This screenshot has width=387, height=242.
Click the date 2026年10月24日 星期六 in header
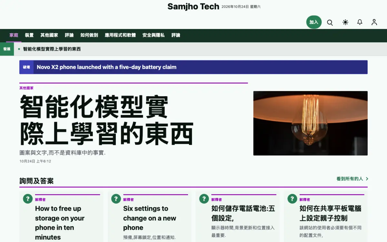coord(241,7)
